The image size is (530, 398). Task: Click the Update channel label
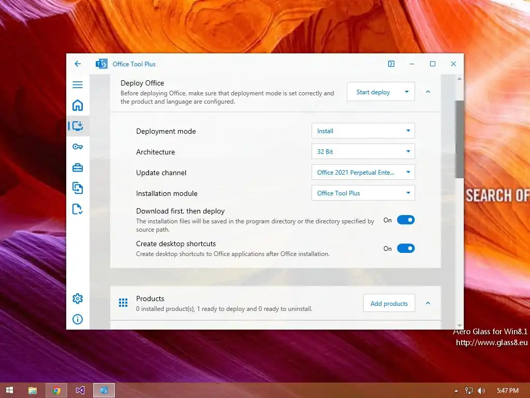[x=161, y=173]
